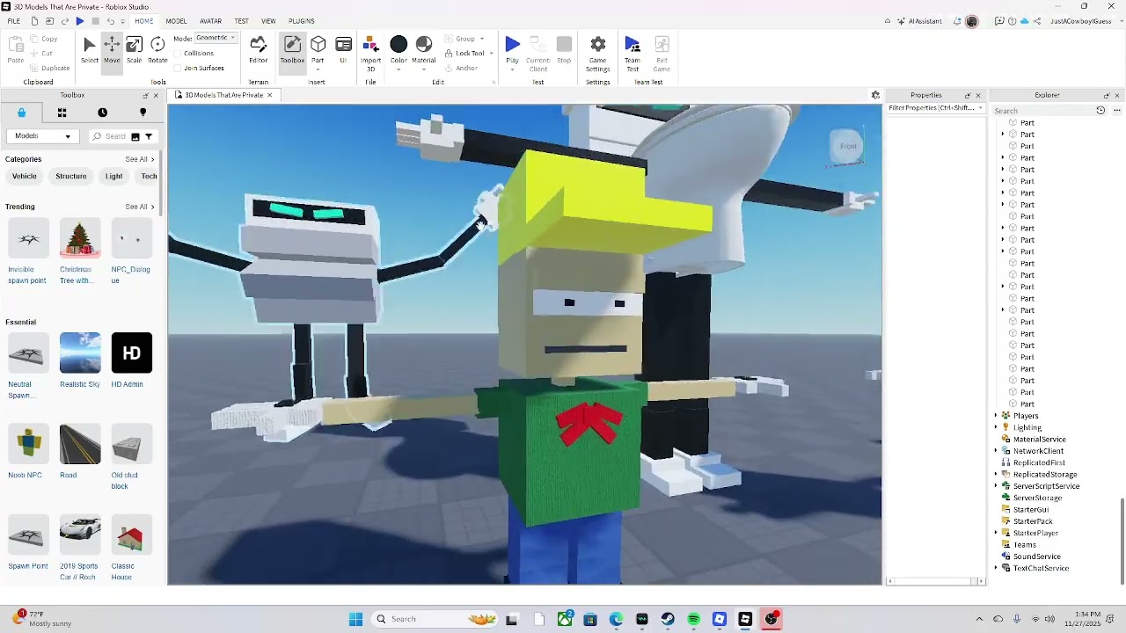Click See All next to Categories
The width and height of the screenshot is (1126, 633).
pyautogui.click(x=139, y=159)
